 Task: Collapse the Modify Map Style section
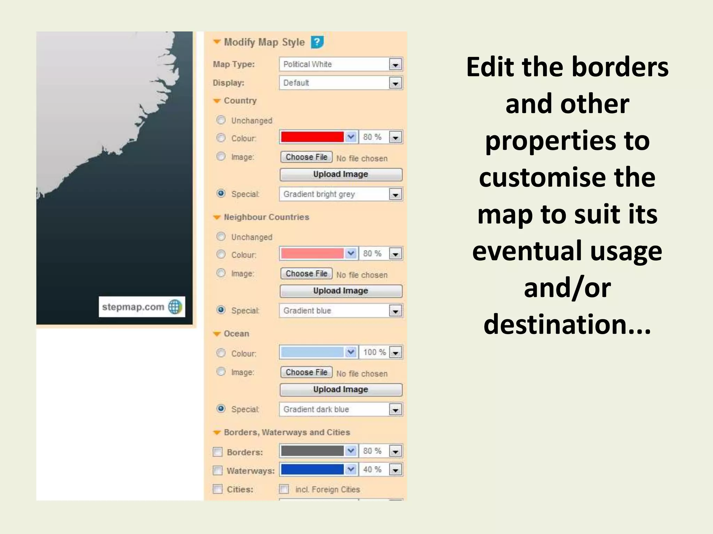pyautogui.click(x=217, y=42)
